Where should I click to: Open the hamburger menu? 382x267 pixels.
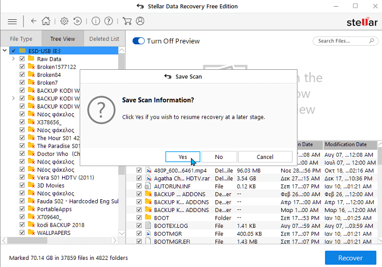pos(12,22)
